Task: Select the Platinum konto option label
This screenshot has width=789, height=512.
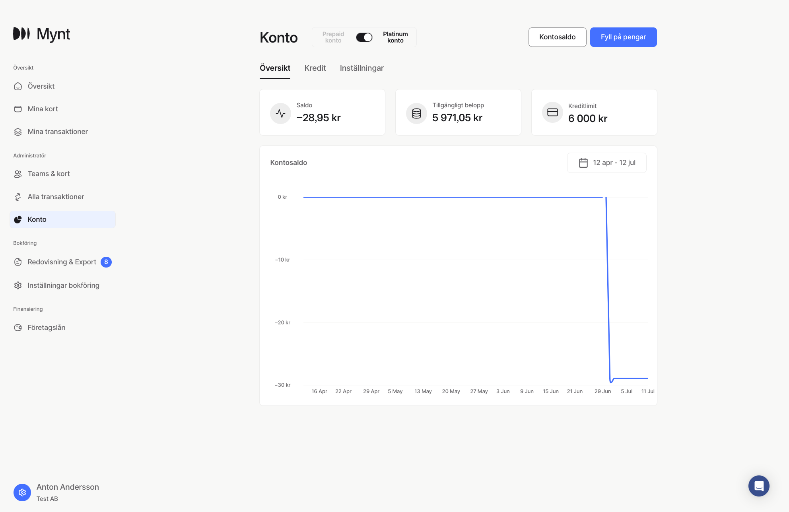Action: (395, 37)
